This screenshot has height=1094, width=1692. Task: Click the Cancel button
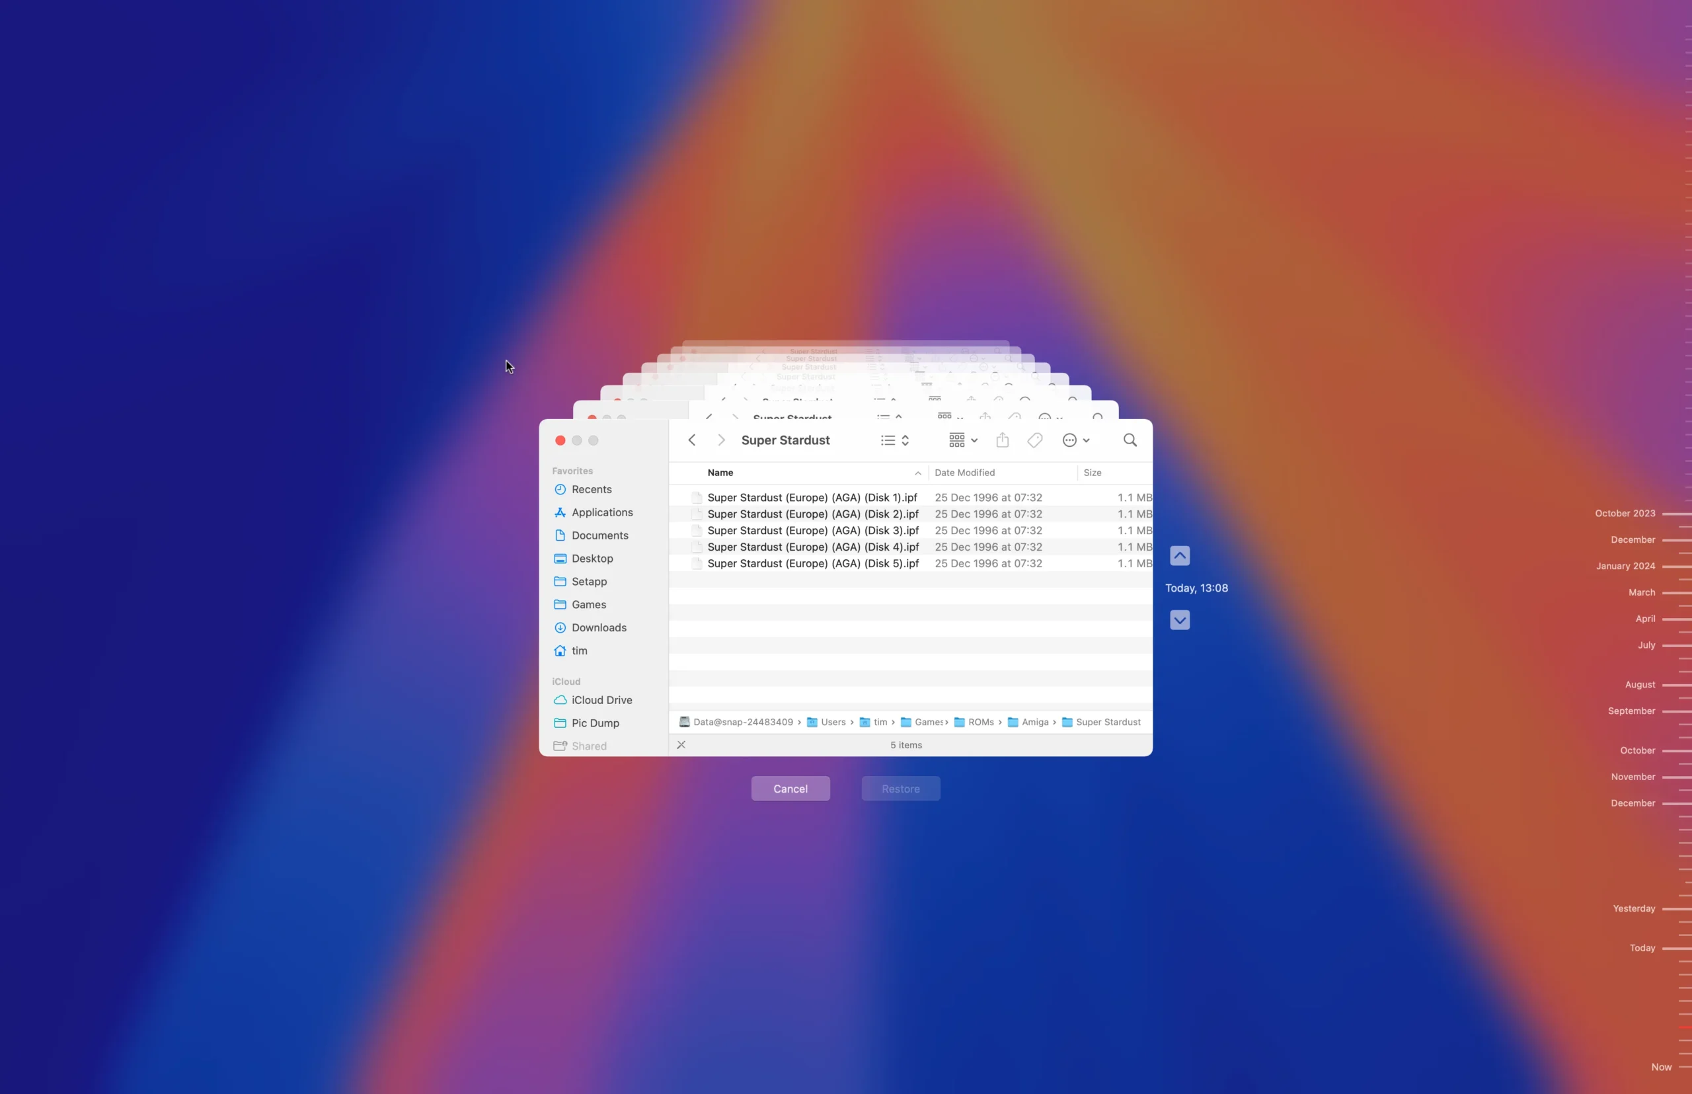790,788
